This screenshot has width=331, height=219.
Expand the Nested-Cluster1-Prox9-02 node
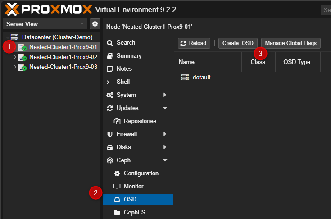click(x=15, y=57)
